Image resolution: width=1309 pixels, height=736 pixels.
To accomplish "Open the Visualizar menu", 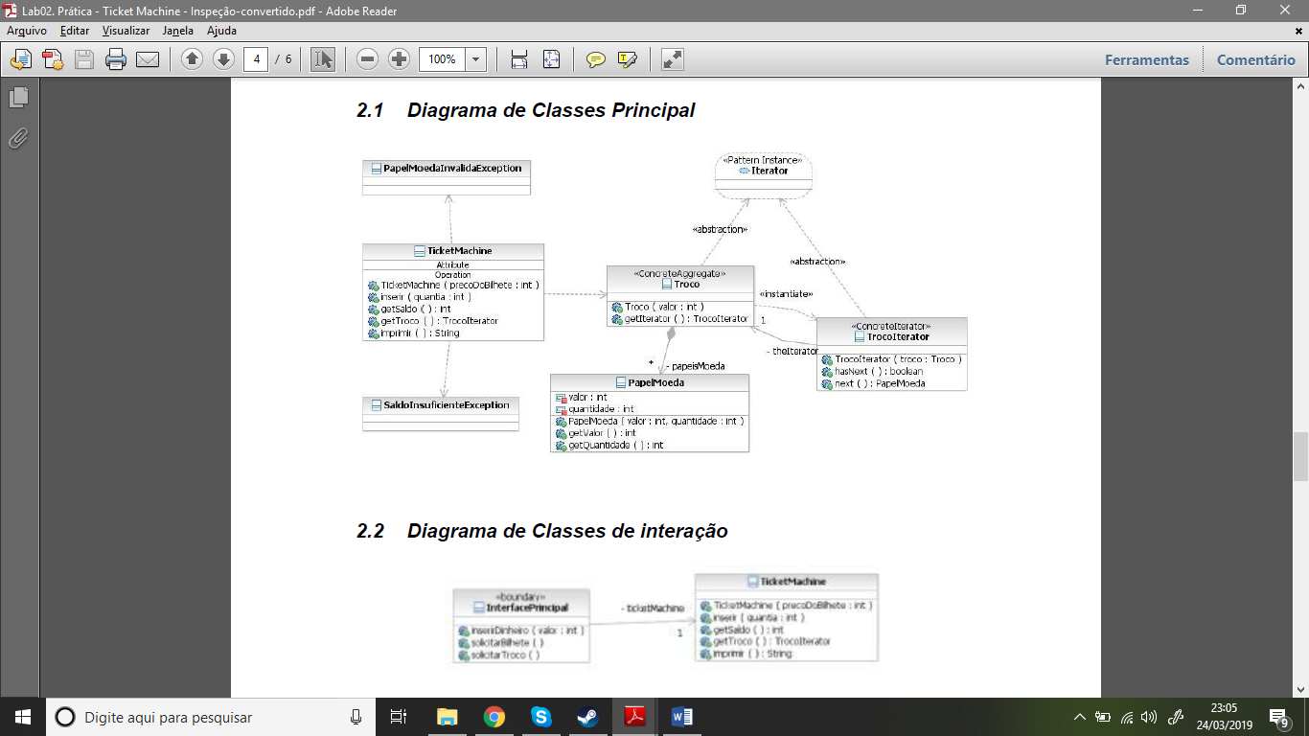I will click(126, 31).
